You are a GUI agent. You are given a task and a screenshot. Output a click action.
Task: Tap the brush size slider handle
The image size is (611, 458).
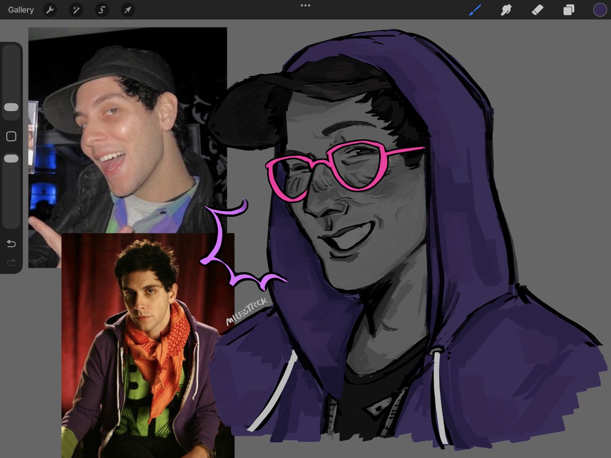pyautogui.click(x=11, y=107)
